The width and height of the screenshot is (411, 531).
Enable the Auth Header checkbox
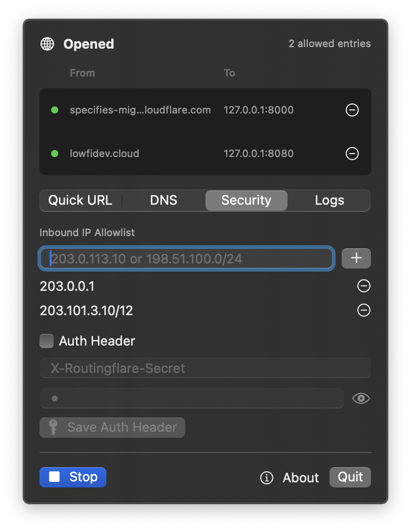coord(47,341)
